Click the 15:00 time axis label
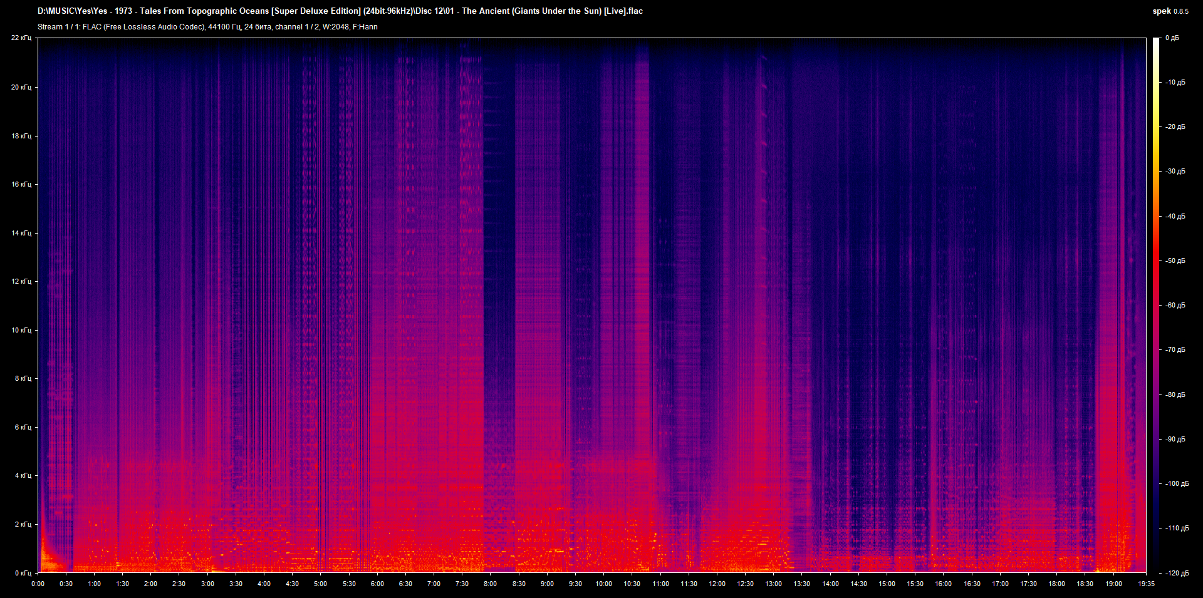This screenshot has height=598, width=1203. coord(887,584)
